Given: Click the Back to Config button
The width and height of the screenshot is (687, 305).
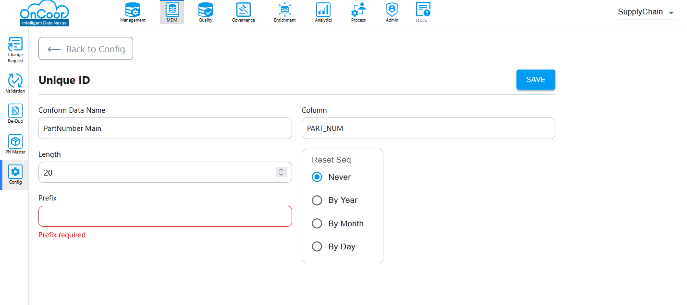Looking at the screenshot, I should pyautogui.click(x=86, y=49).
